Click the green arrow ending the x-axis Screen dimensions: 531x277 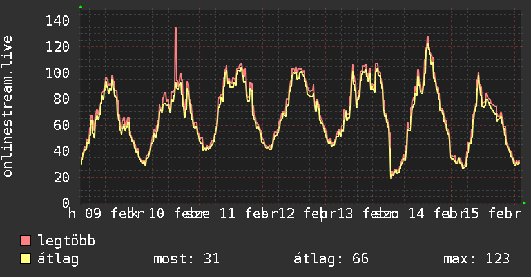[x=524, y=203]
